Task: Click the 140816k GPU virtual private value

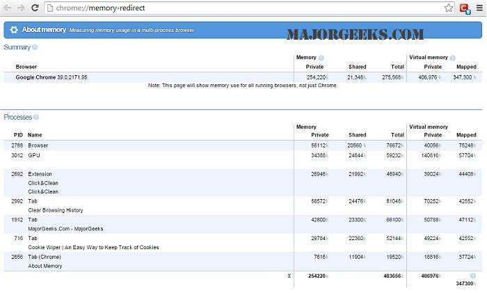Action: (431, 155)
